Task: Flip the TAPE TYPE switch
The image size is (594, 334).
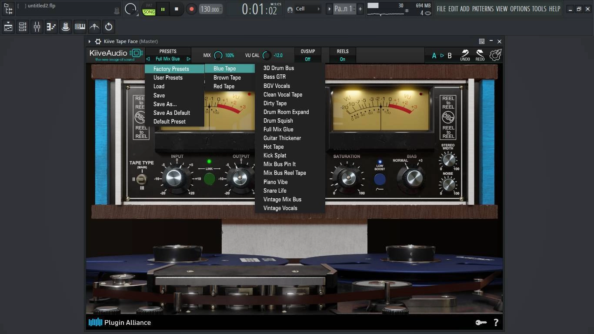Action: (x=142, y=179)
